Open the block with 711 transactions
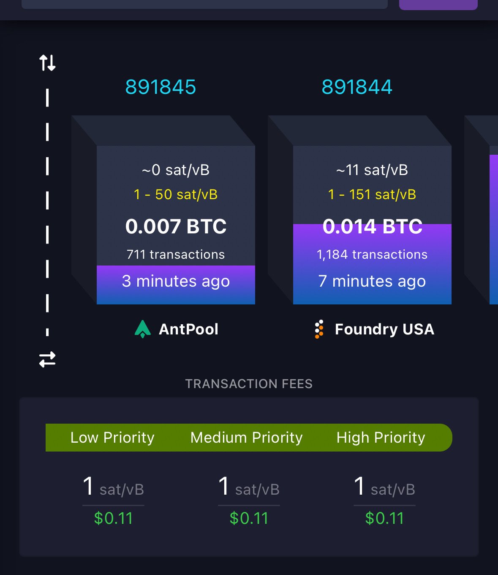498x575 pixels. tap(176, 225)
